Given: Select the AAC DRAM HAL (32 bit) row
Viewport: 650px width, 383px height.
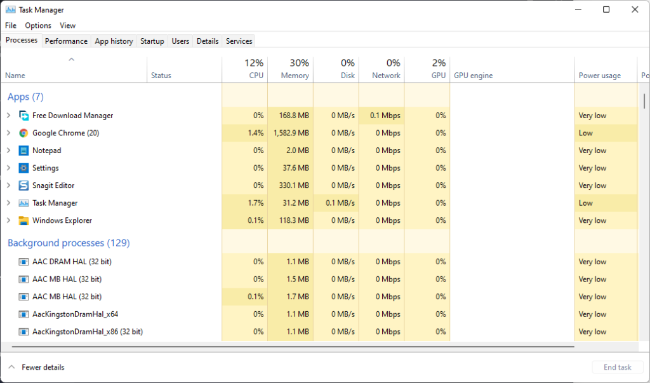Looking at the screenshot, I should 320,262.
